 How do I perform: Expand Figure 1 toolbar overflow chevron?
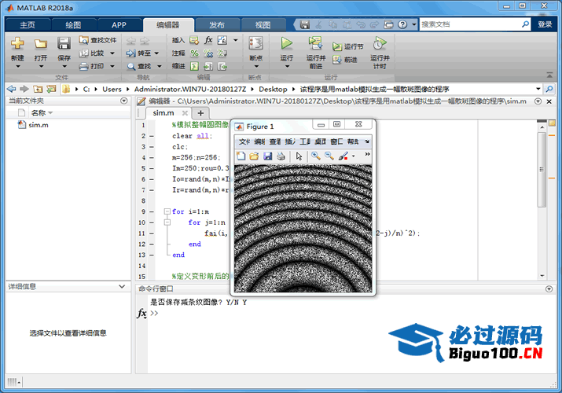pyautogui.click(x=367, y=154)
